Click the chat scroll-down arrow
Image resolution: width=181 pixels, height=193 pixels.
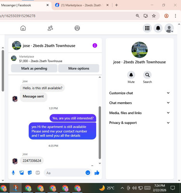click(100, 163)
